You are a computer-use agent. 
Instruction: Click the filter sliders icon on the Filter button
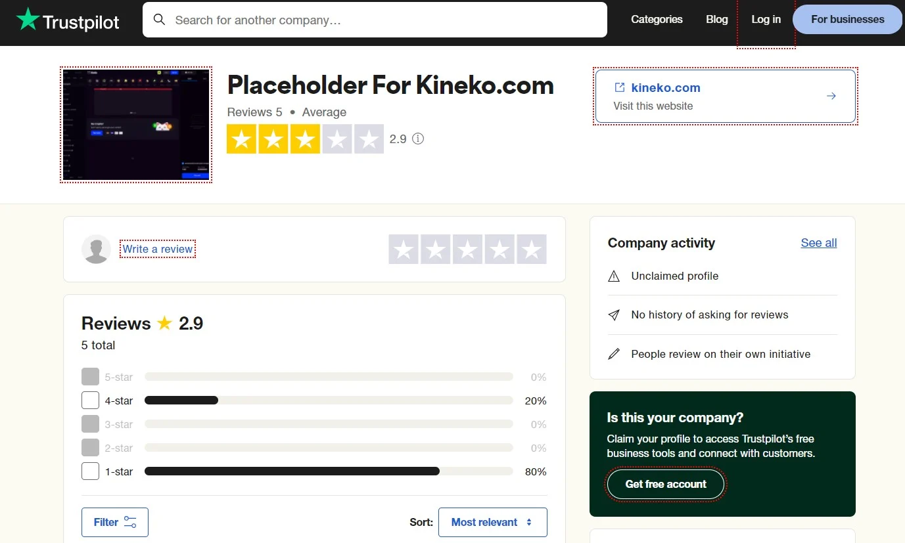coord(129,521)
